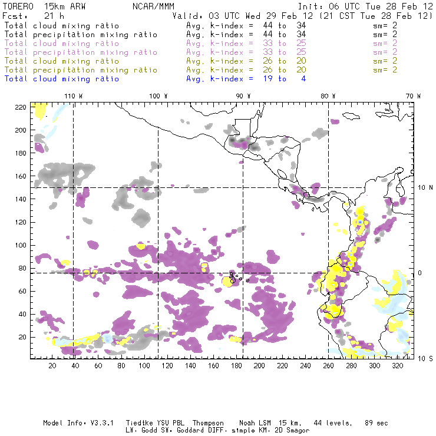The image size is (436, 436).
Task: Click the "44 levels," text
Action: [333, 423]
